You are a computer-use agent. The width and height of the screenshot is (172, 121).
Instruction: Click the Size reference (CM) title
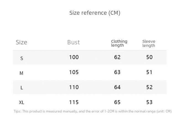(x=95, y=13)
